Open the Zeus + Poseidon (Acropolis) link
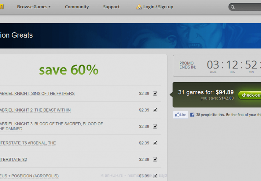 29,176
